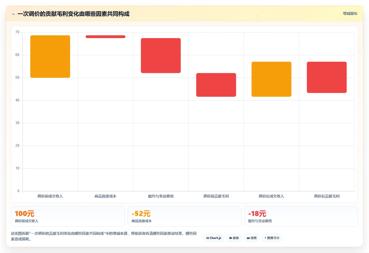Click the 商品直接成本 x-axis label
The height and width of the screenshot is (253, 369).
pos(106,196)
